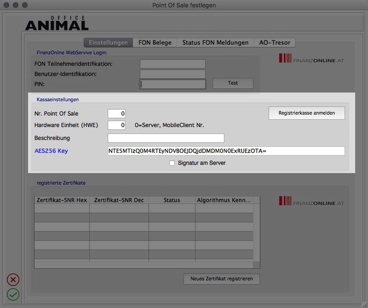Focus the Benutzer-Identifikation input field
The image size is (368, 308).
click(x=172, y=74)
